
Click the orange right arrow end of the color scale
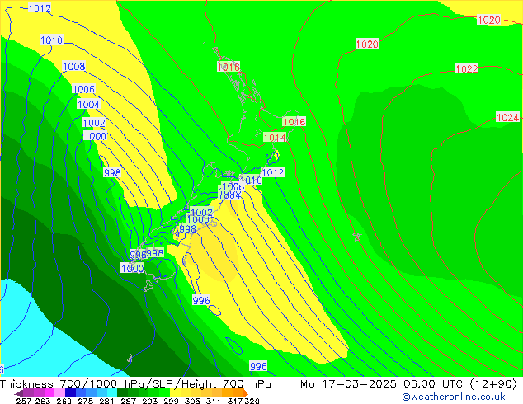click(246, 393)
